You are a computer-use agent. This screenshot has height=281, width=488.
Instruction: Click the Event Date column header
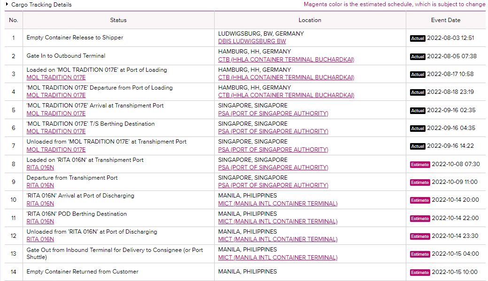pyautogui.click(x=445, y=20)
